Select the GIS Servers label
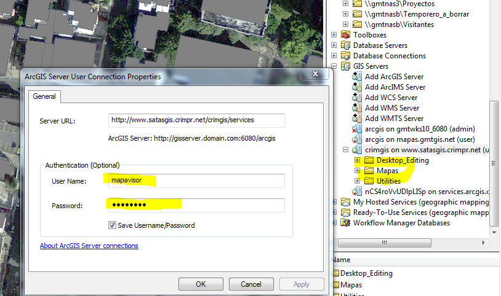Screen dimensions: 501x296 click(371, 66)
